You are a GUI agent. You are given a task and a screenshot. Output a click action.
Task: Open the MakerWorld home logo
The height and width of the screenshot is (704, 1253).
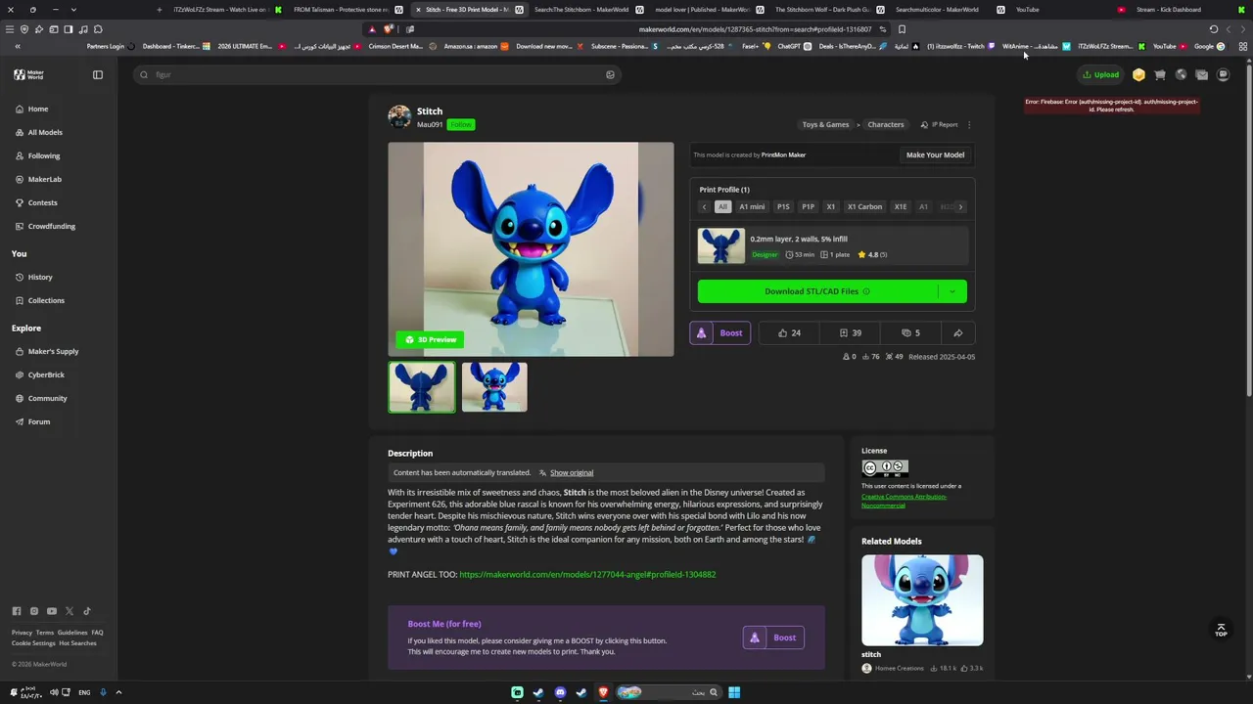click(28, 74)
